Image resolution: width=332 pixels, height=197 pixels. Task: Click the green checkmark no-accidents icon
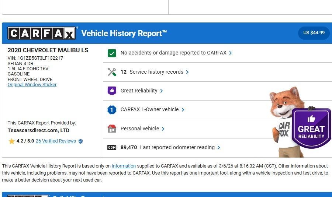(112, 53)
